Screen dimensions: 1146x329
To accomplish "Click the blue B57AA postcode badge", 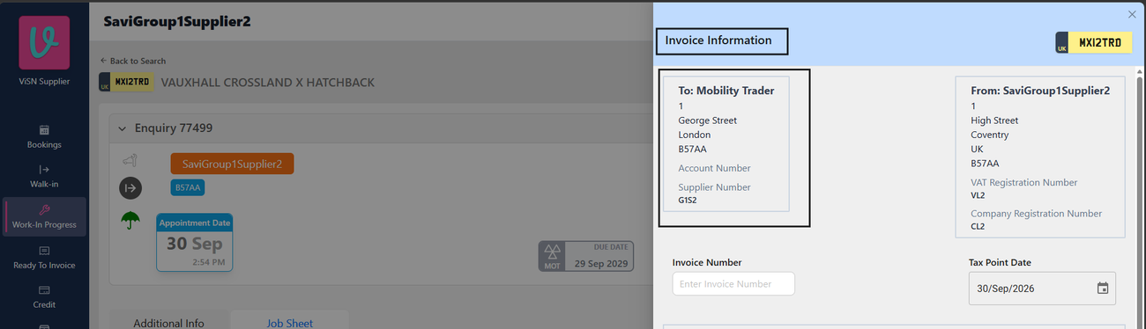I will tap(187, 187).
